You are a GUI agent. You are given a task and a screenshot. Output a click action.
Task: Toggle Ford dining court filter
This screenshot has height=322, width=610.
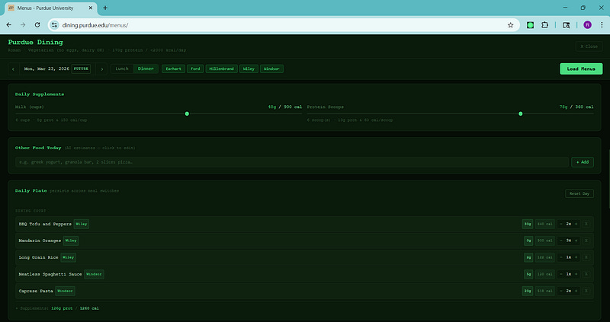pyautogui.click(x=195, y=69)
